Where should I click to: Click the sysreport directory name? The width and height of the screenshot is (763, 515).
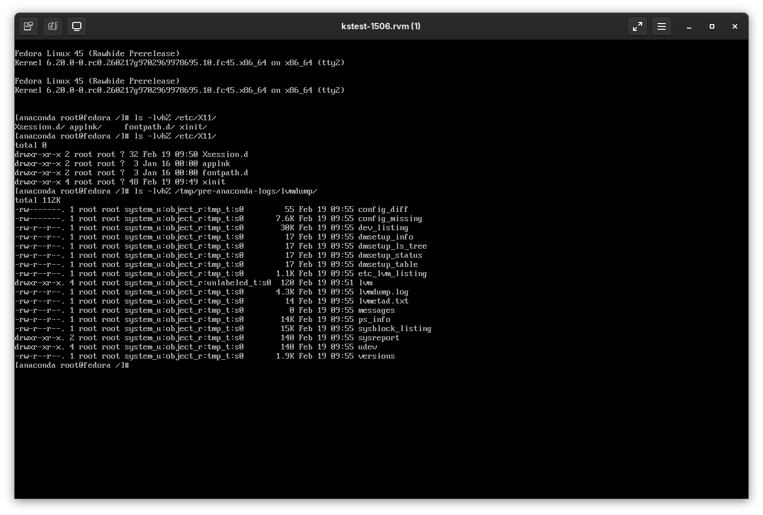point(379,338)
